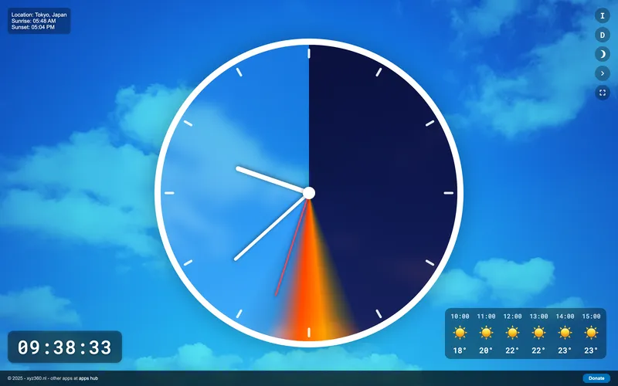Click the 12:00 hour label
Screen dimensions: 618x386
(x=512, y=317)
